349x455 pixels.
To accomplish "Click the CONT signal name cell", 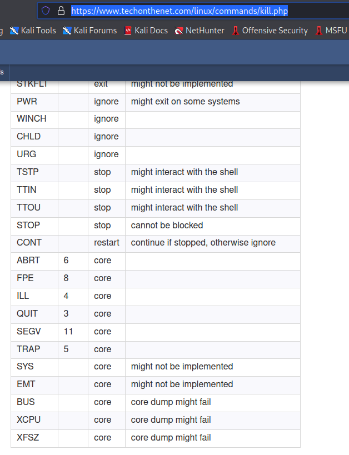I will (34, 243).
